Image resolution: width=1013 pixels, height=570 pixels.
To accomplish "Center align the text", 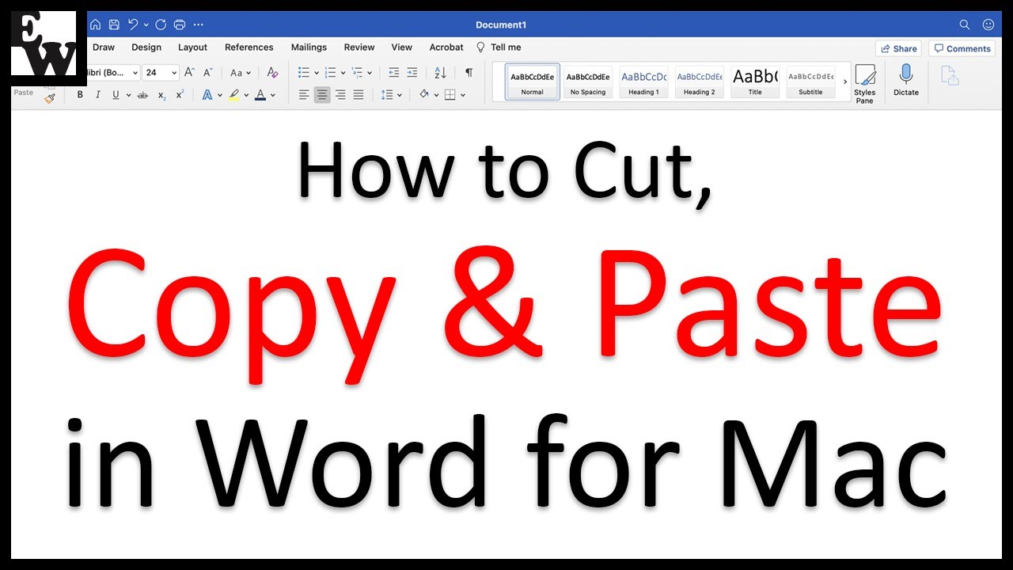I will click(x=322, y=95).
